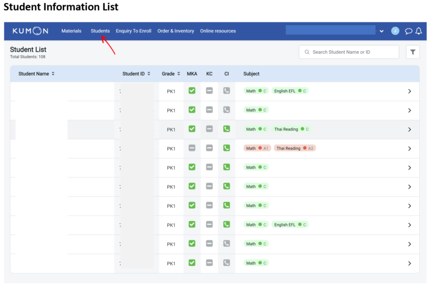Click green CI phone icon in third row
Screen dimensions: 439x297
(x=226, y=129)
